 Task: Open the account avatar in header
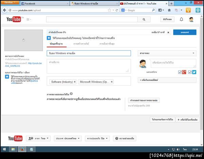pyautogui.click(x=191, y=19)
